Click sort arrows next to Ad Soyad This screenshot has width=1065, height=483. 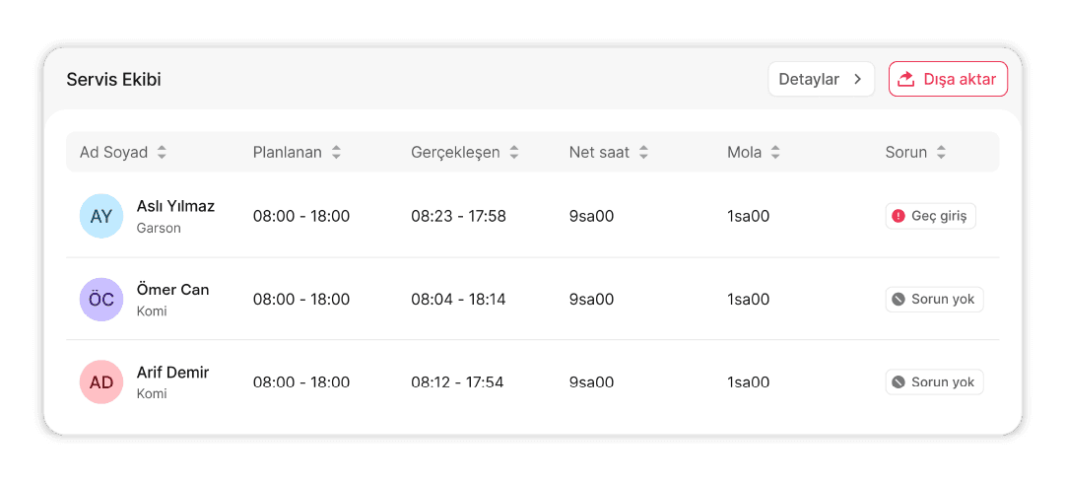coord(162,153)
